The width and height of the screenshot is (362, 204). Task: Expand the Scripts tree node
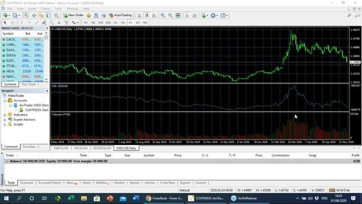click(5, 125)
